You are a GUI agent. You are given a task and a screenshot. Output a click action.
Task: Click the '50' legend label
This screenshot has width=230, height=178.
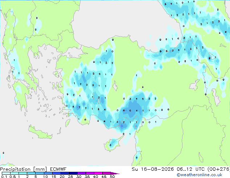pos(112,177)
